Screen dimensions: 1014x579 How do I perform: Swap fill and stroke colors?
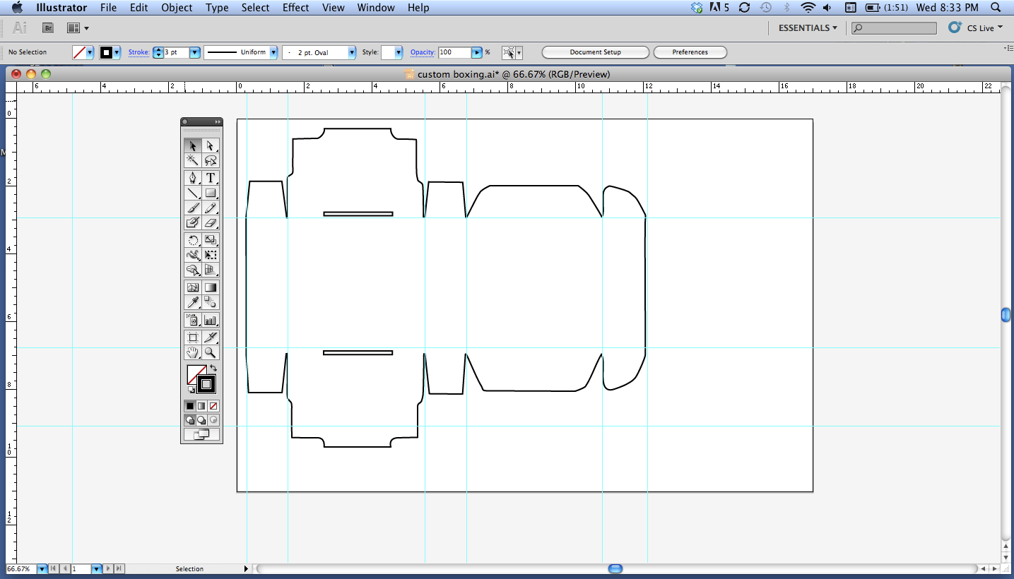213,368
